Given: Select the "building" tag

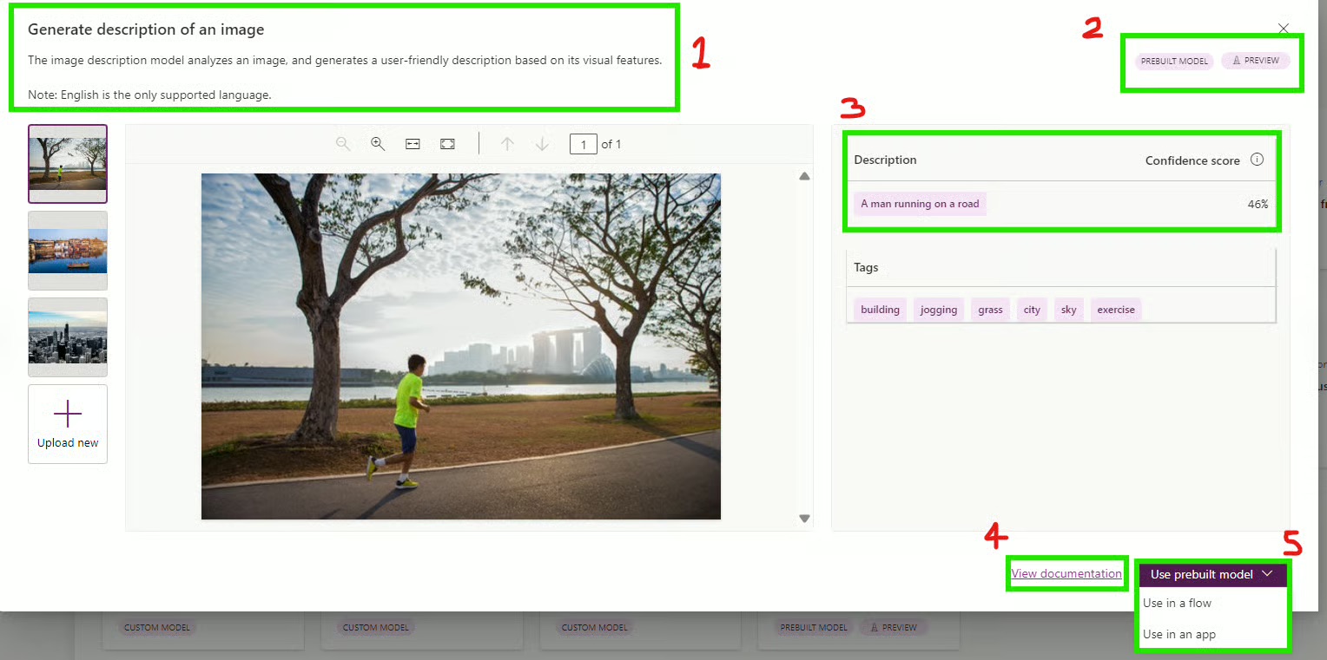Looking at the screenshot, I should point(880,310).
